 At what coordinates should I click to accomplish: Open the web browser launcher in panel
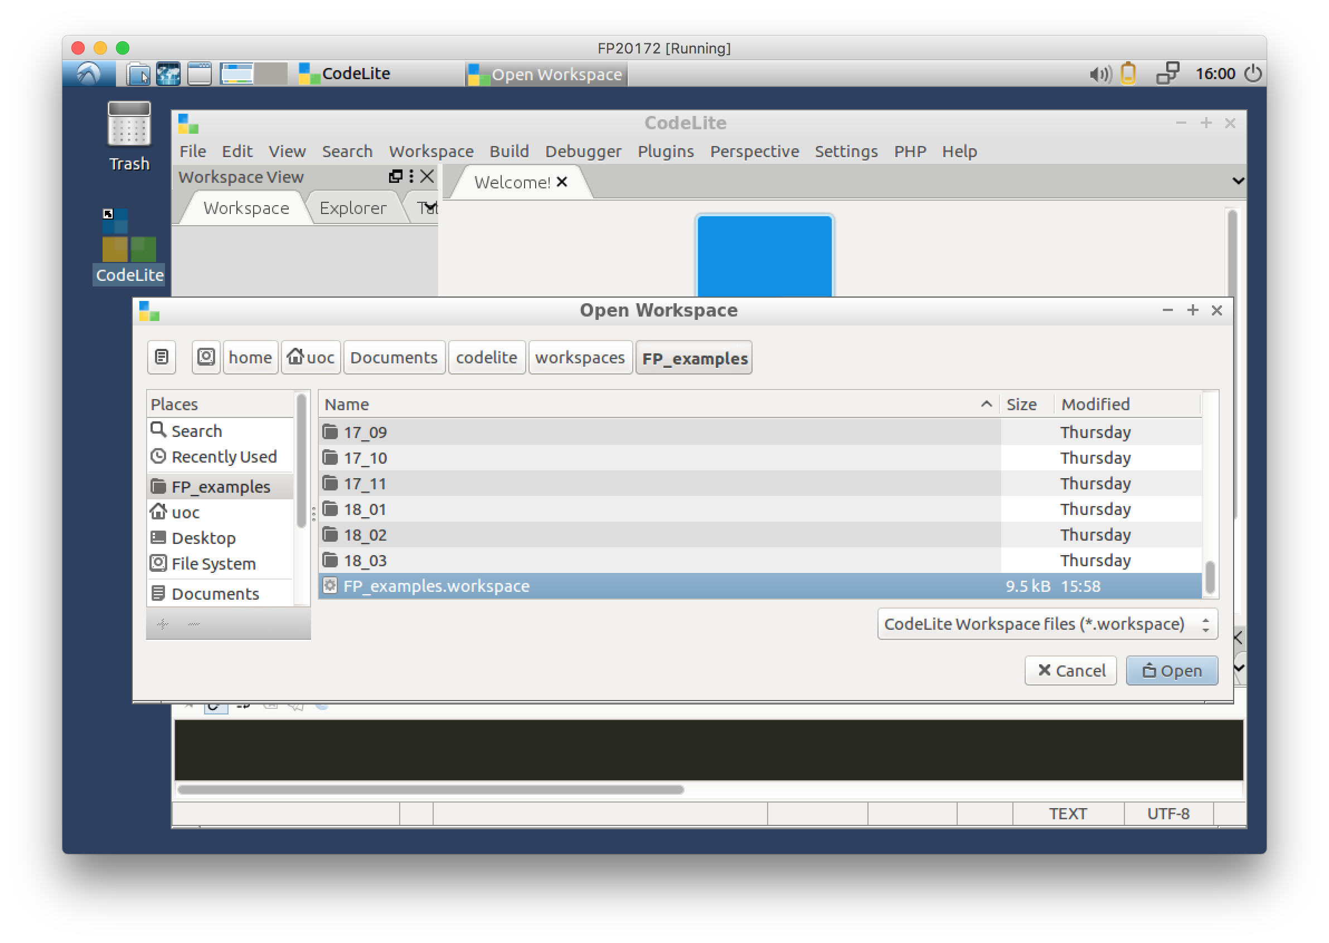tap(168, 74)
